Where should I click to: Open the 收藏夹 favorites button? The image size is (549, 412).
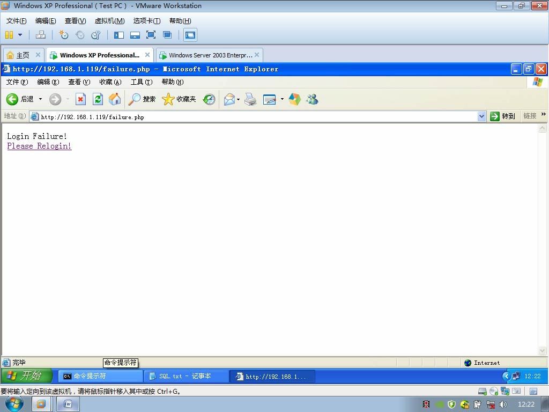click(179, 99)
